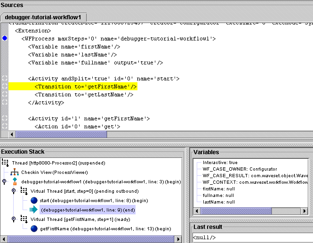The width and height of the screenshot is (313, 243).
Task: Set breakpoint on getLastName transition gutter
Action: click(x=5, y=94)
